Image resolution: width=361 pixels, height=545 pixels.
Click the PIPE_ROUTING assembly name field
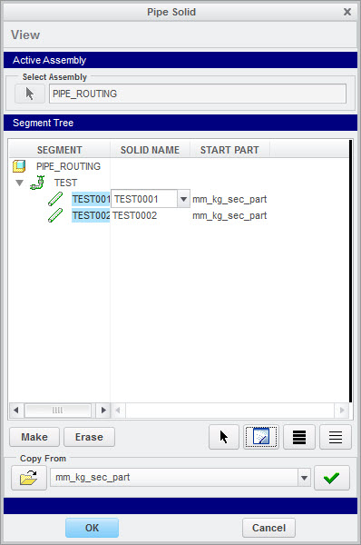(198, 94)
